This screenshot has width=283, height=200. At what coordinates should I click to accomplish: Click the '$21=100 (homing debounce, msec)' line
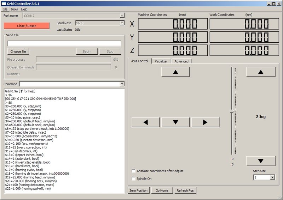click(30, 185)
